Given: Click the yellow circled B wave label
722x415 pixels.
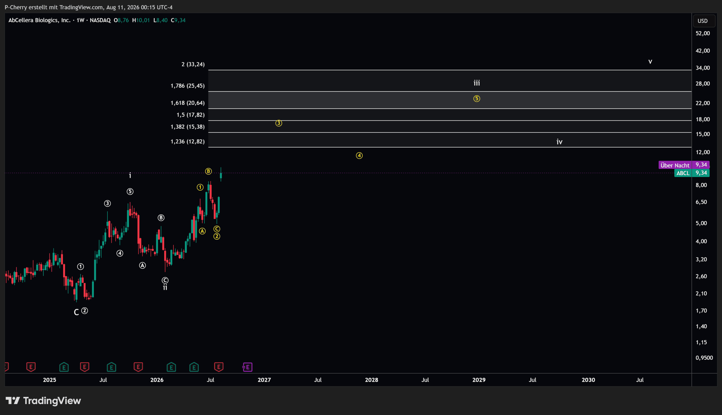Looking at the screenshot, I should click(208, 171).
